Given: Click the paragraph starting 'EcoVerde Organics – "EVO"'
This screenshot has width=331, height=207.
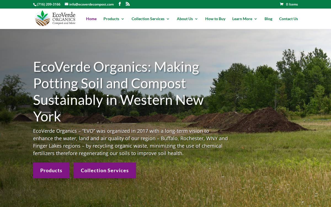Looking at the screenshot, I should click(x=130, y=142).
